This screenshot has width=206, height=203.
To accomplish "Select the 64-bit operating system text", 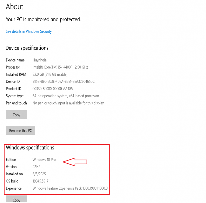I will pos(66,96).
